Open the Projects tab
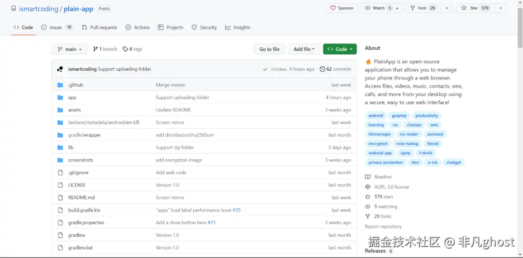Viewport: 523px width, 258px height. click(x=170, y=27)
